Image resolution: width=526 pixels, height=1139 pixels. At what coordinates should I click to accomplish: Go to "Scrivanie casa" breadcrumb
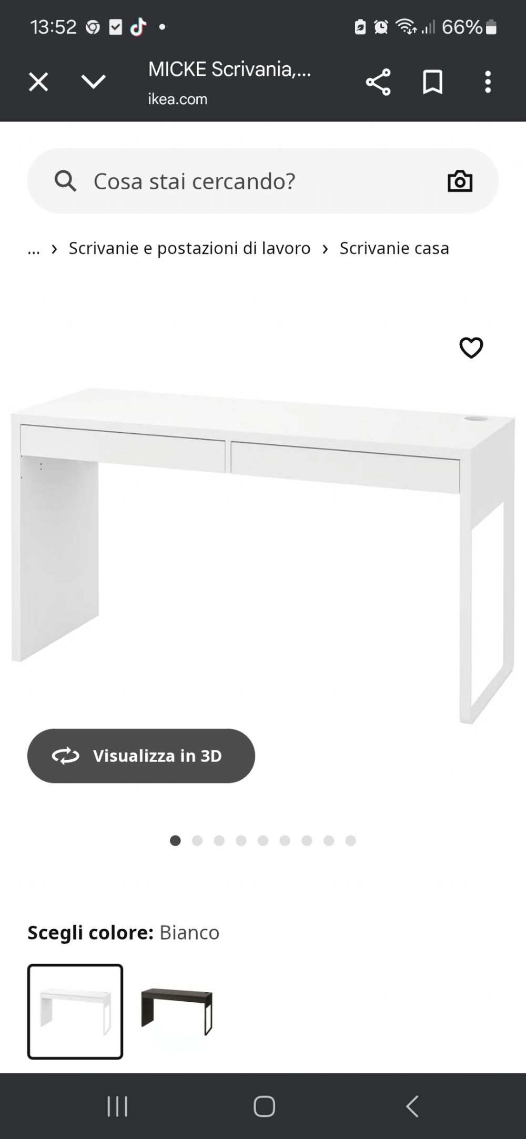point(394,248)
